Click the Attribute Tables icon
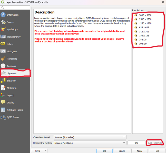 click(3, 110)
